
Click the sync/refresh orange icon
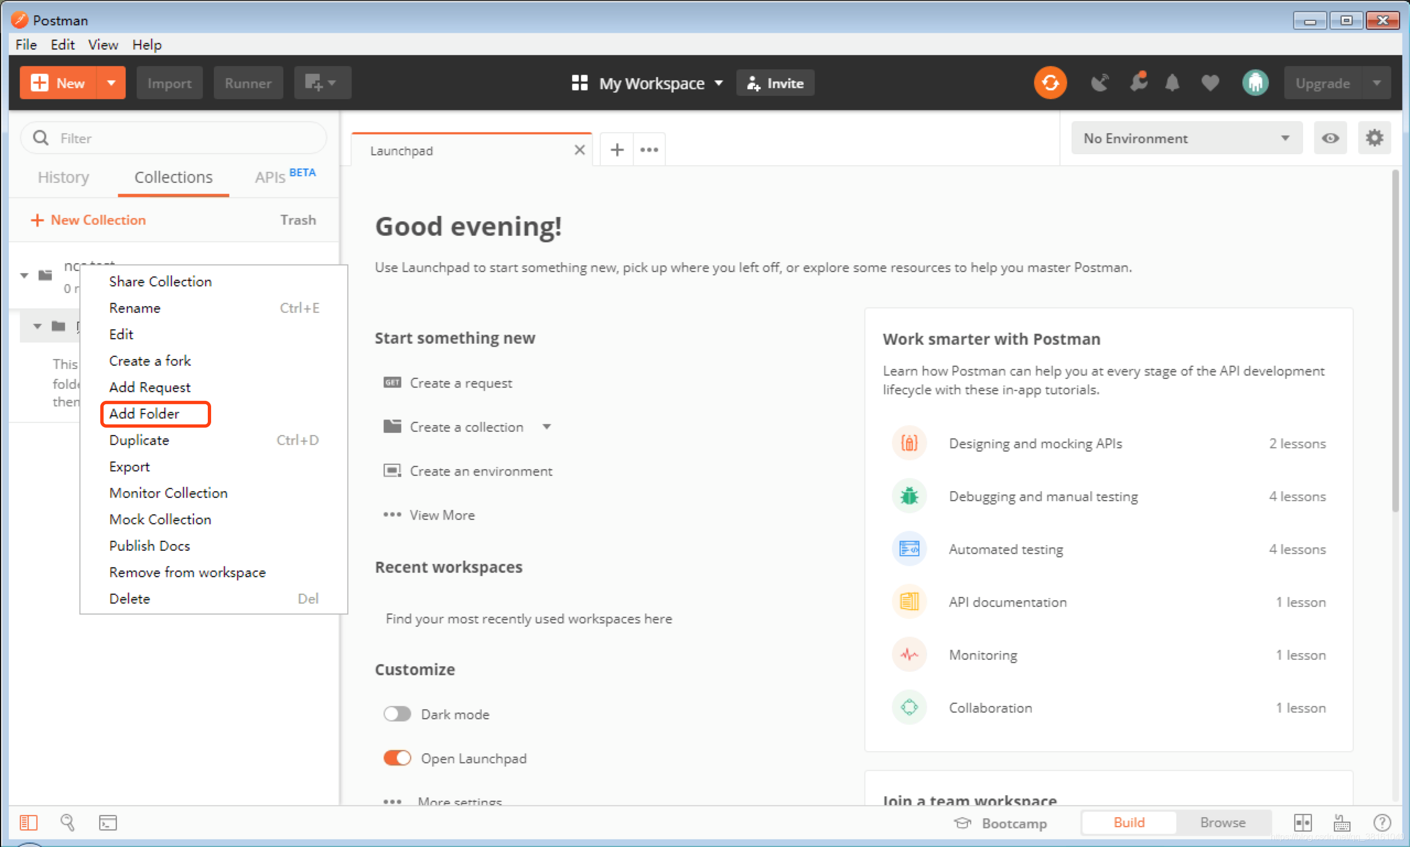click(1052, 83)
